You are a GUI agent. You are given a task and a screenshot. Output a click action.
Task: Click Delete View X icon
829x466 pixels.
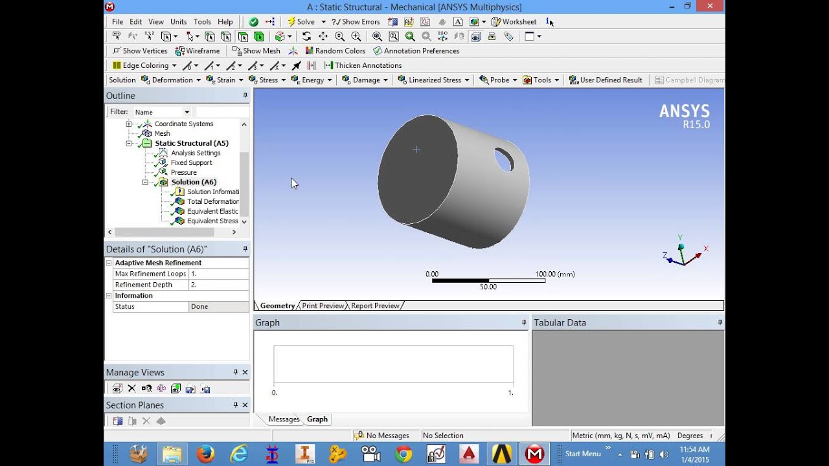[131, 388]
